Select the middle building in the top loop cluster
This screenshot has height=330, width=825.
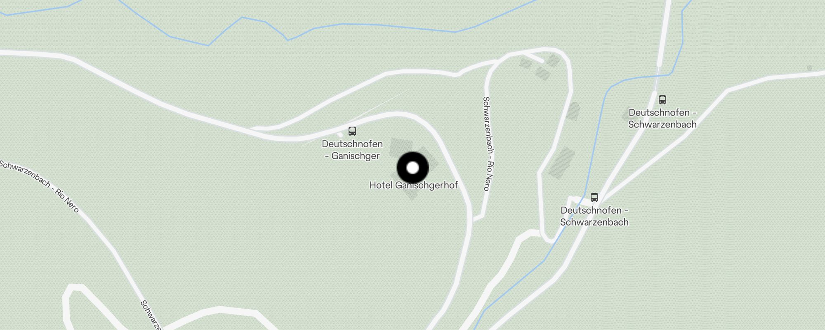point(543,74)
